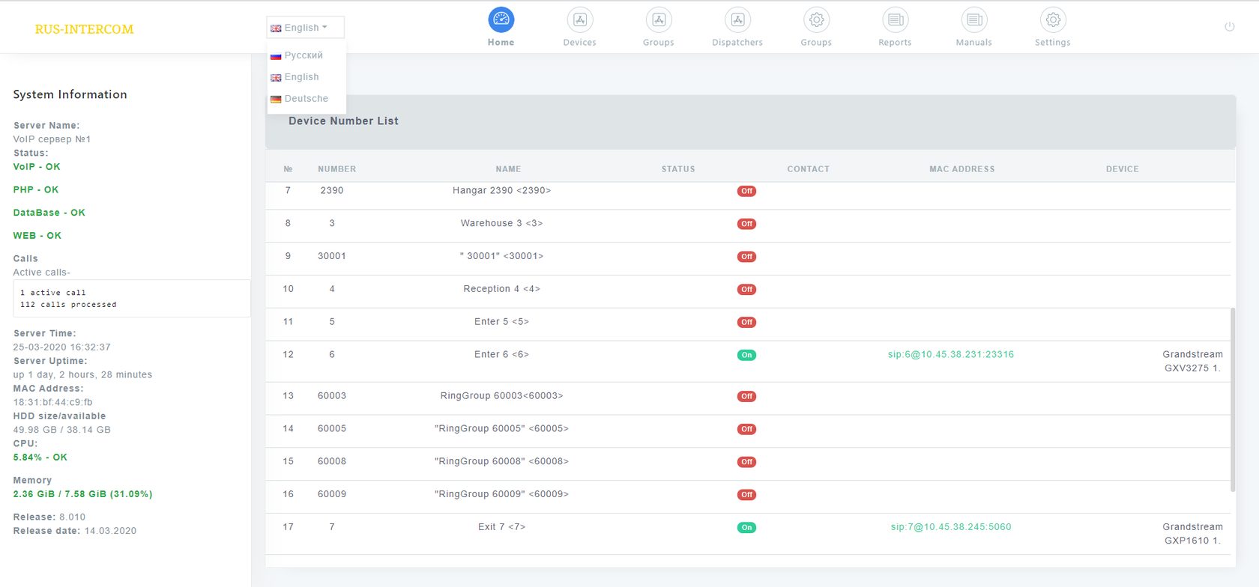1259x587 pixels.
Task: Click the CPU value '5.84% - OK'
Action: tap(40, 457)
